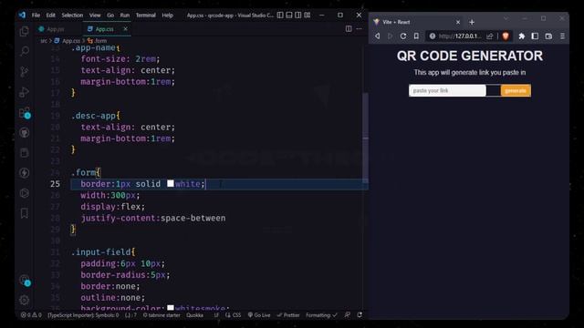
Task: Open the GitHub view in activity bar
Action: pos(25,133)
